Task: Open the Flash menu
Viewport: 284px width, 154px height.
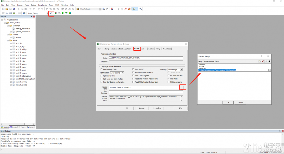Action: (27, 5)
